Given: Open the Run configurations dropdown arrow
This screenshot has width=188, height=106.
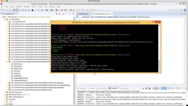Looking at the screenshot, I should pos(49,10).
